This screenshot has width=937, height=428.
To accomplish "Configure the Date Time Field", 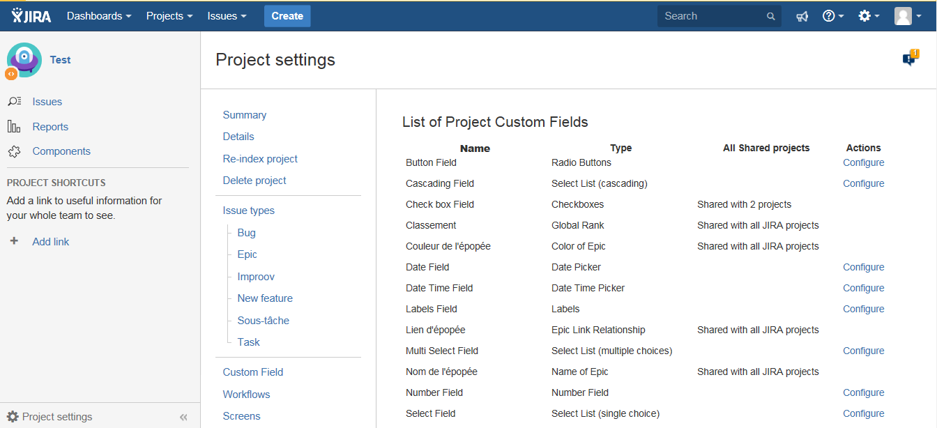I will [x=863, y=288].
